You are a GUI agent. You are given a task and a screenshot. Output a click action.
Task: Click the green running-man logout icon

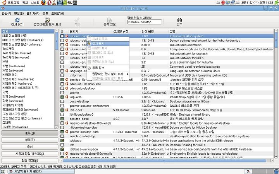pos(276,3)
